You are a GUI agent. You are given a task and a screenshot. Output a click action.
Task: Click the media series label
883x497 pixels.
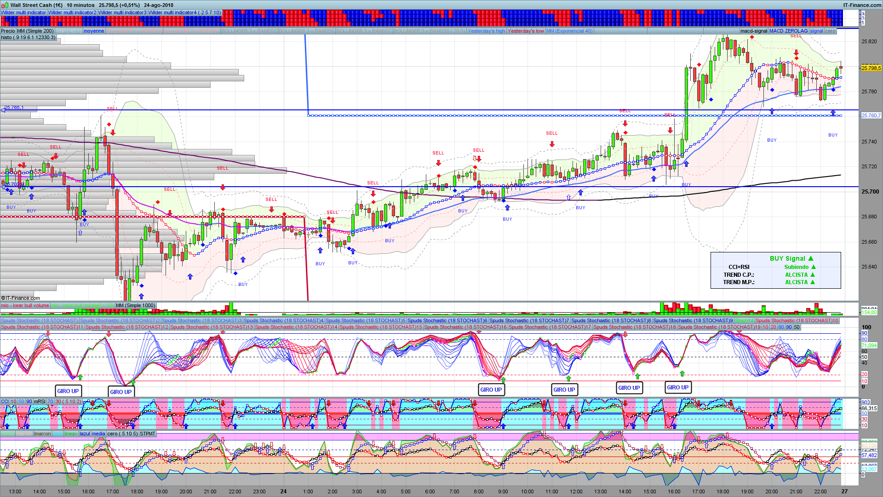98,434
